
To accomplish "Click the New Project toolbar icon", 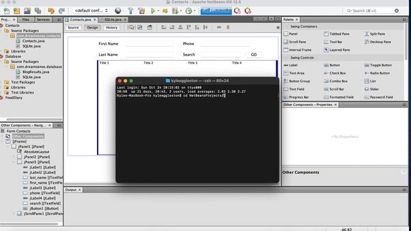I will pyautogui.click(x=17, y=11).
